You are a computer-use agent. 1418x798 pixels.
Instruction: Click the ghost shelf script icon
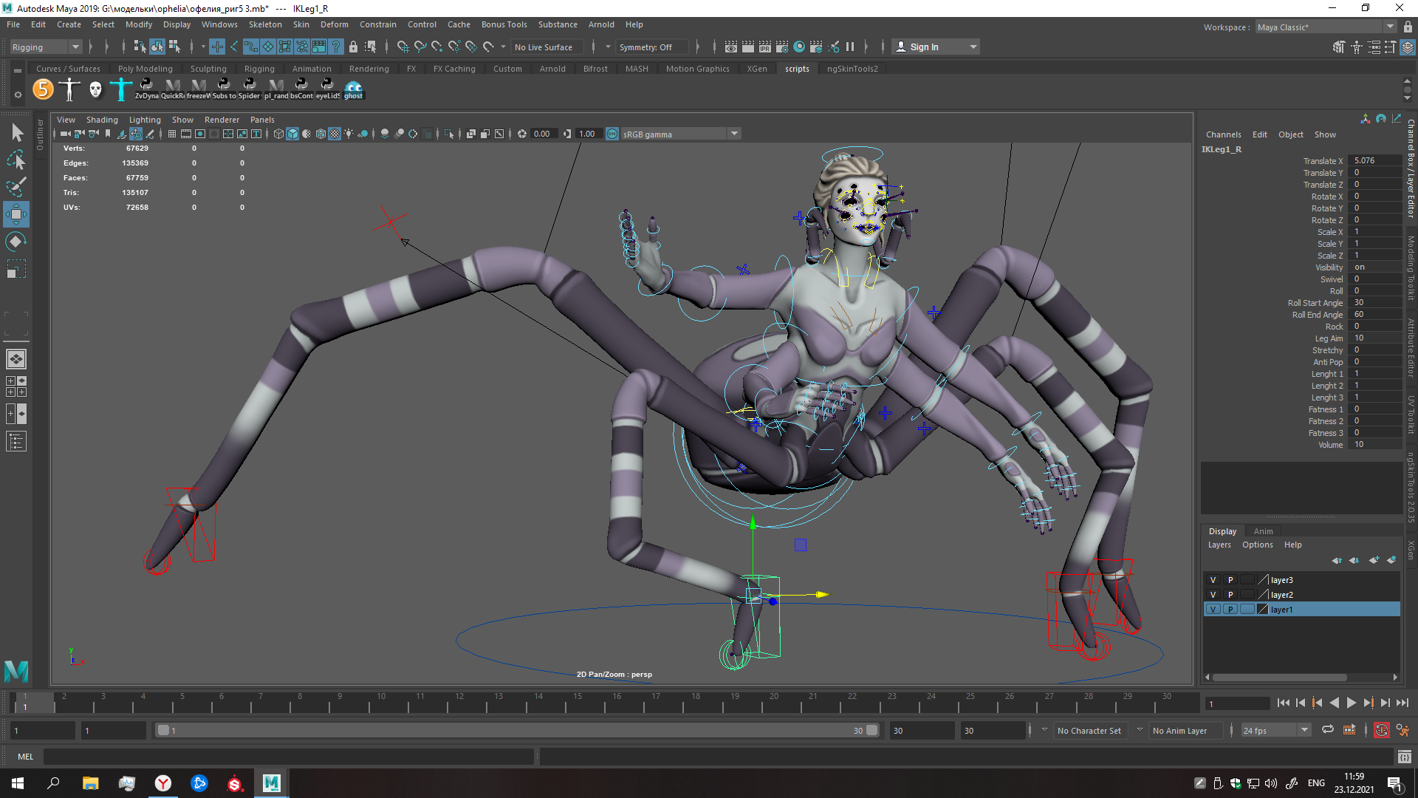(354, 89)
